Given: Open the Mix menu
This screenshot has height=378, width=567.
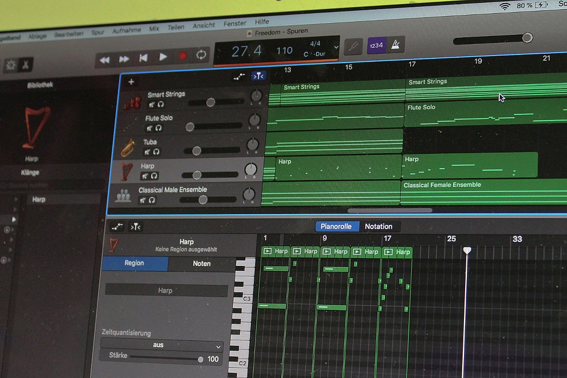Looking at the screenshot, I should pyautogui.click(x=154, y=28).
